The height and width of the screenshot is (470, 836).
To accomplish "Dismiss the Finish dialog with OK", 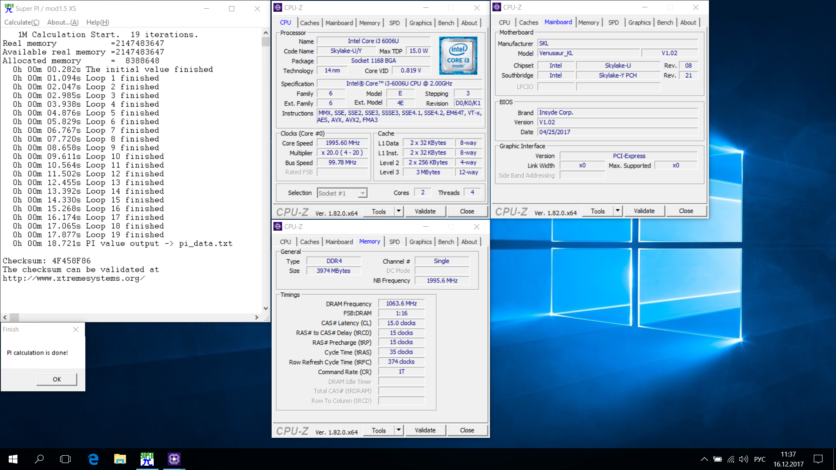I will 57,379.
